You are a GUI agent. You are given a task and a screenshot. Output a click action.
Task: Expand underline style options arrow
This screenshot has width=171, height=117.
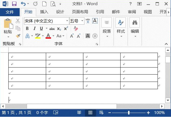[46, 29]
